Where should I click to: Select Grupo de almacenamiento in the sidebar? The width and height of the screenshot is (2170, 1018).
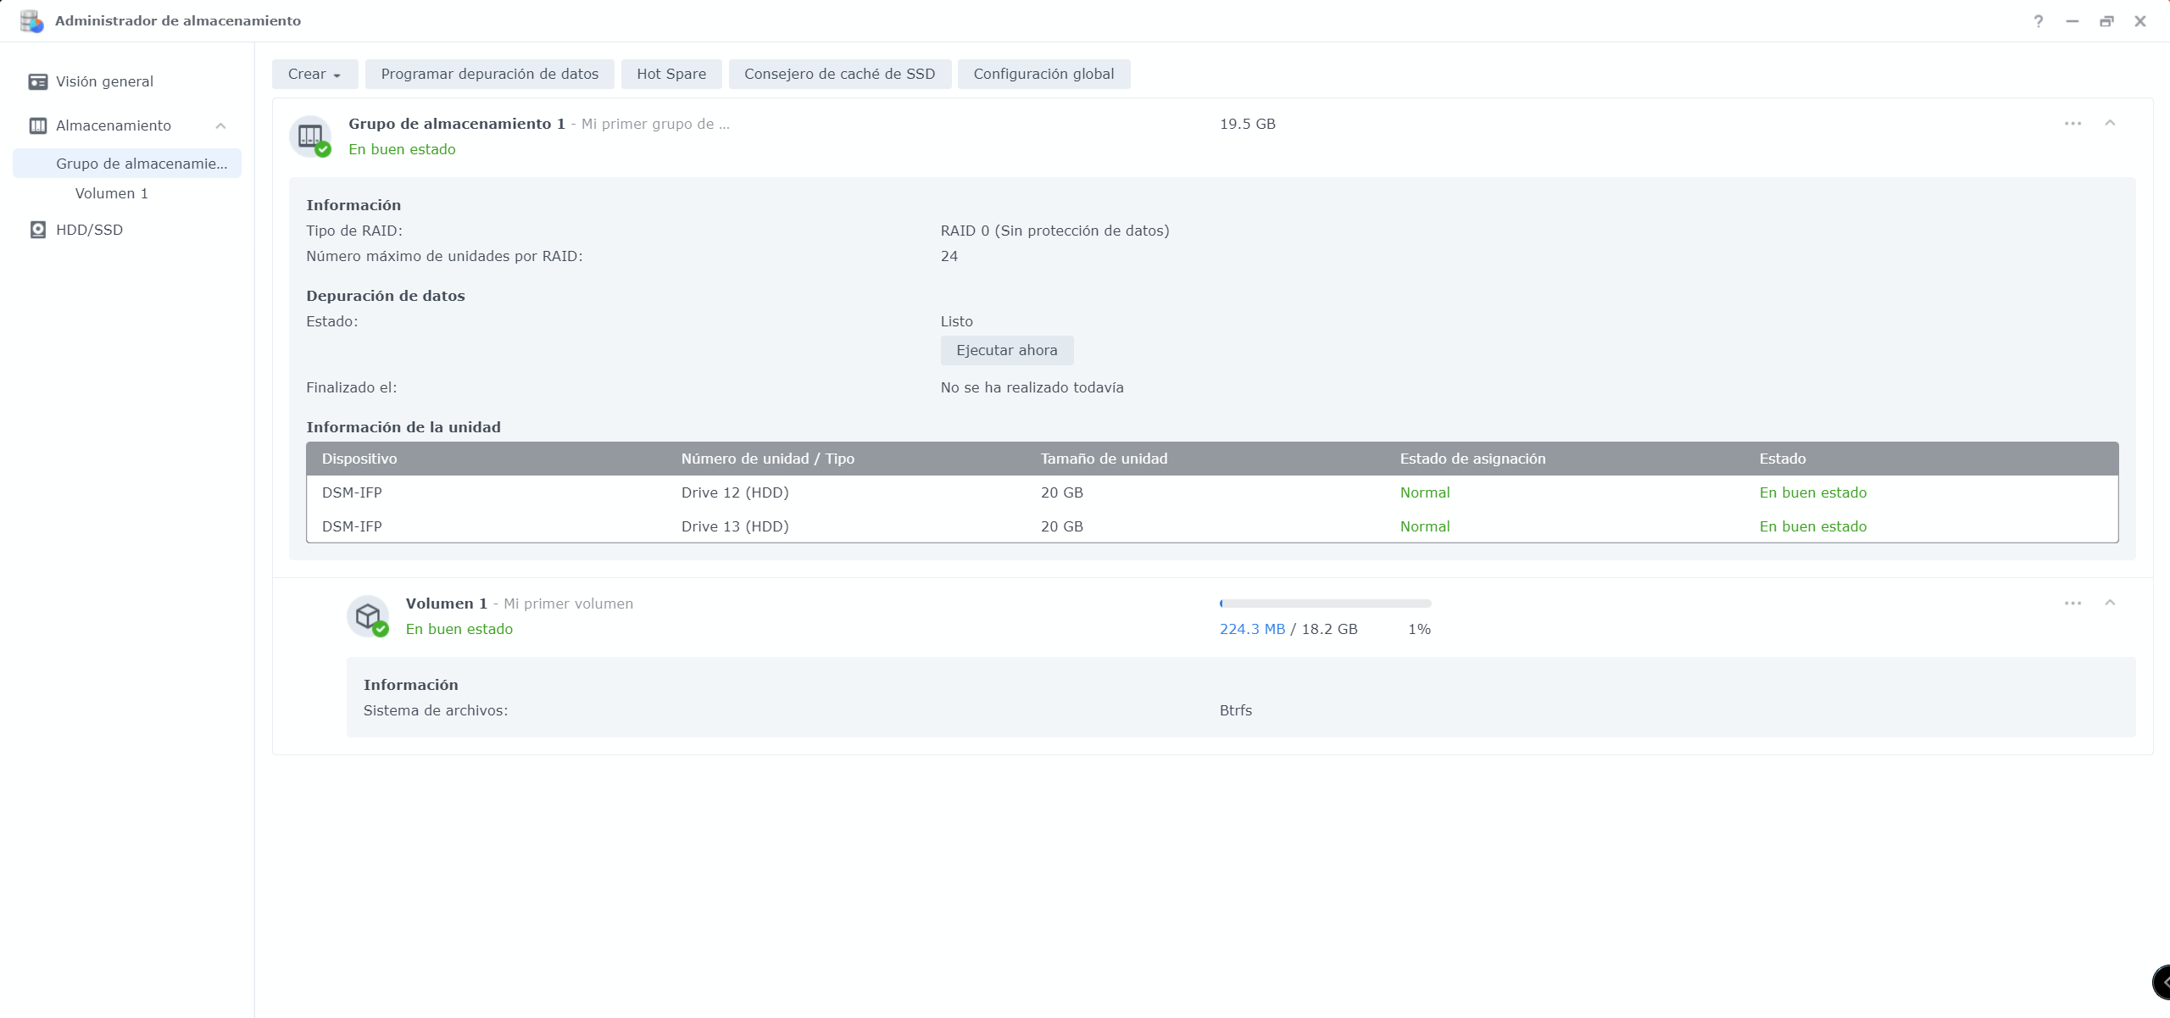(142, 164)
